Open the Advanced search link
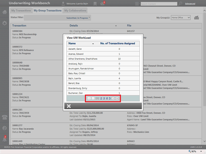This screenshot has width=206, height=154. point(190,4)
